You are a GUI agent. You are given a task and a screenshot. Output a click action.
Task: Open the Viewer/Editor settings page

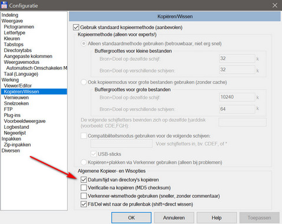point(18,86)
